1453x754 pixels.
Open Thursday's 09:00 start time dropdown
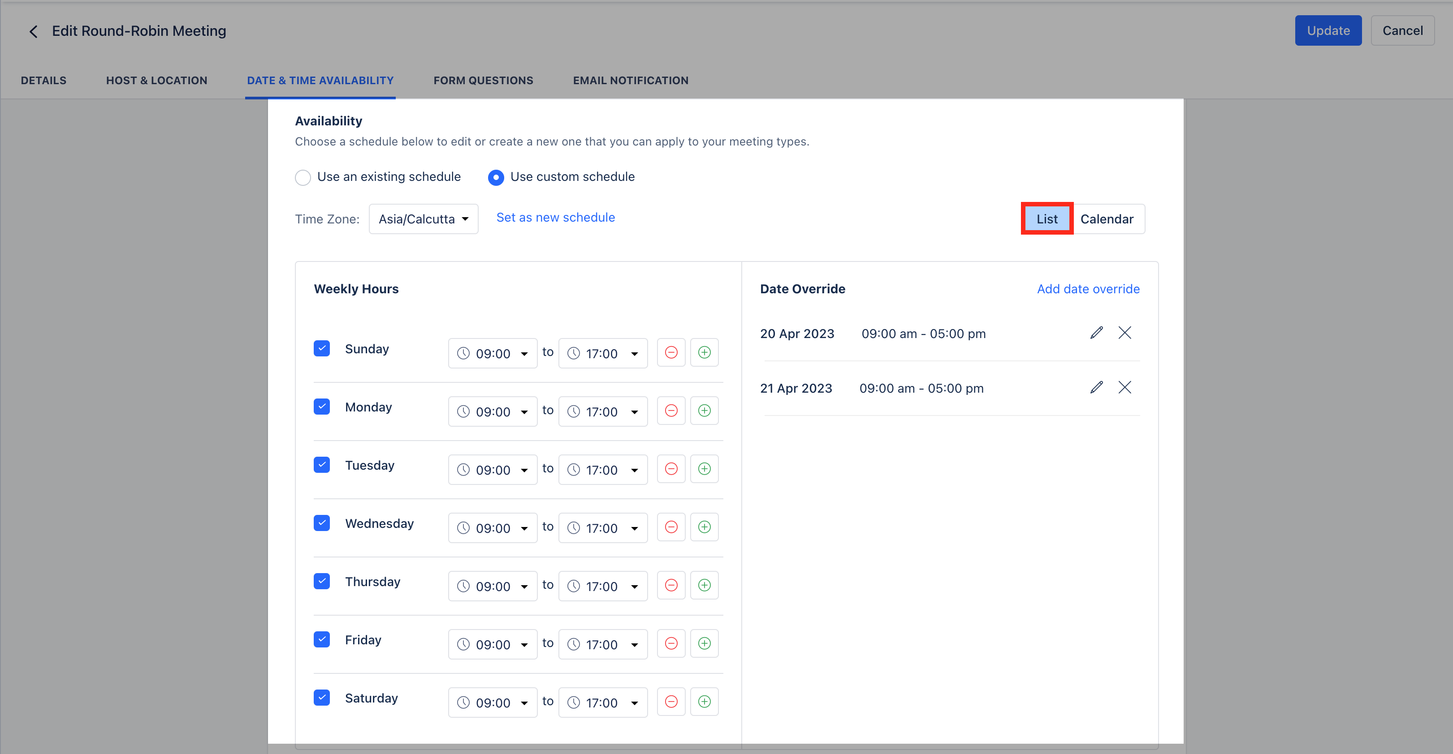493,586
